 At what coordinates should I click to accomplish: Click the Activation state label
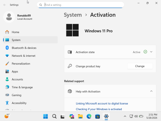coord(85,52)
